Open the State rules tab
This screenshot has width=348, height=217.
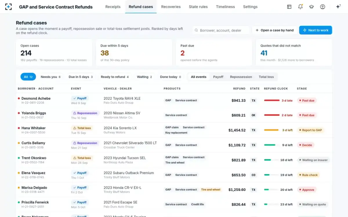198,7
